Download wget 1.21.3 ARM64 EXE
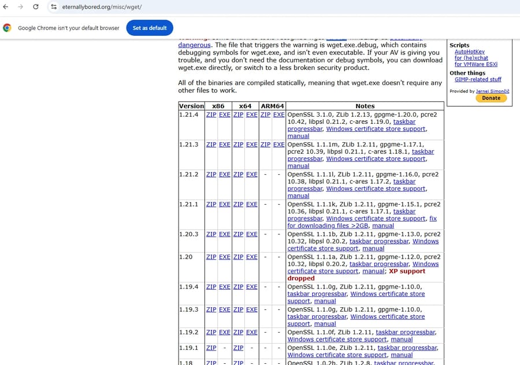520x365 pixels. coord(279,145)
